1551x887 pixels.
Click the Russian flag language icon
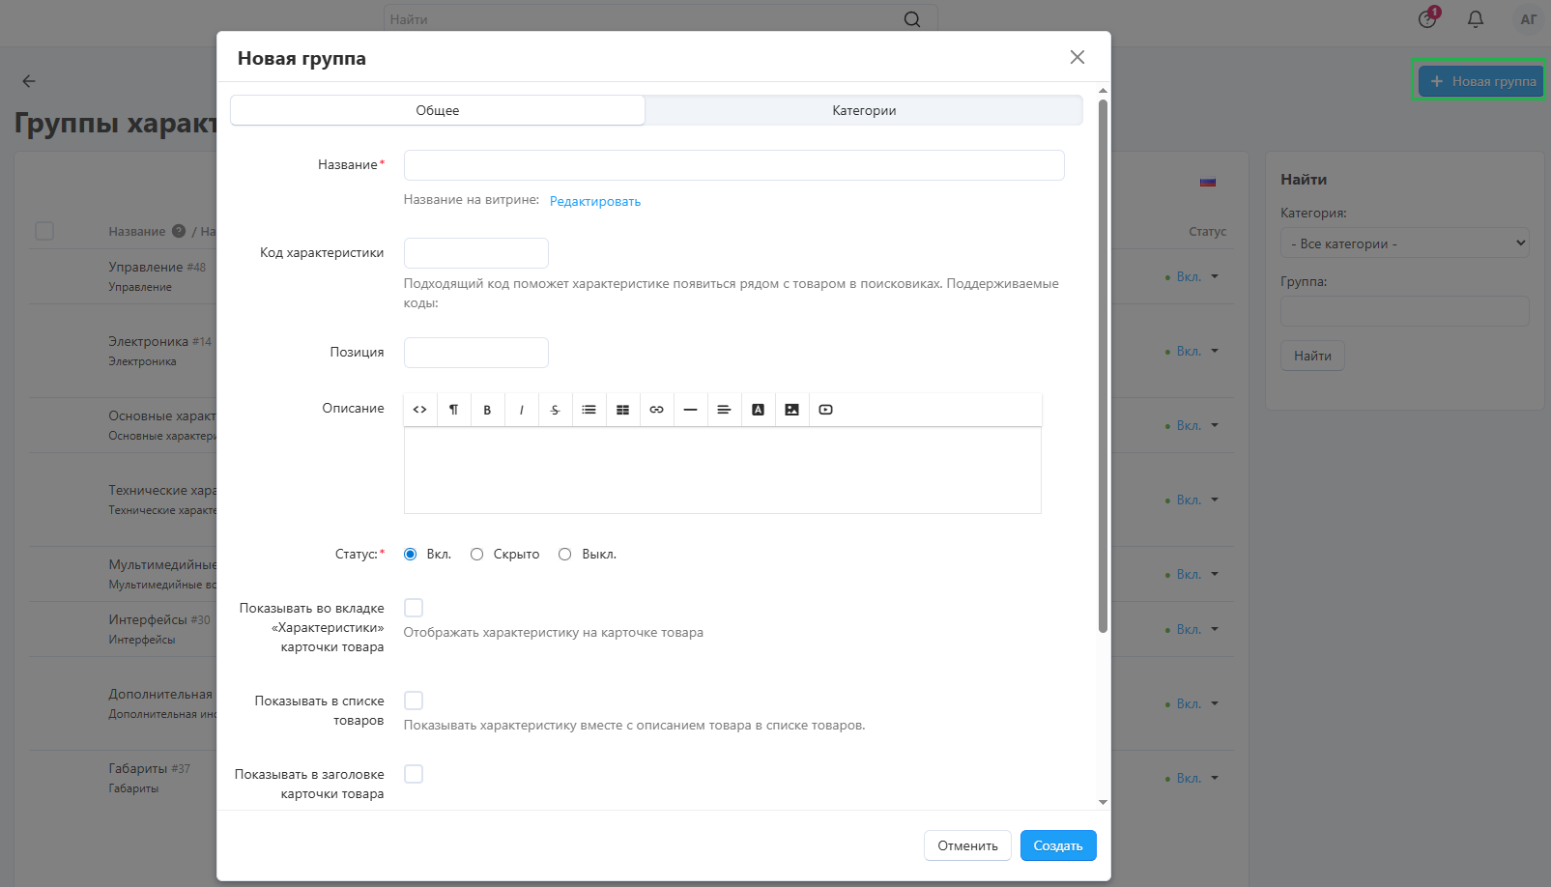point(1208,182)
